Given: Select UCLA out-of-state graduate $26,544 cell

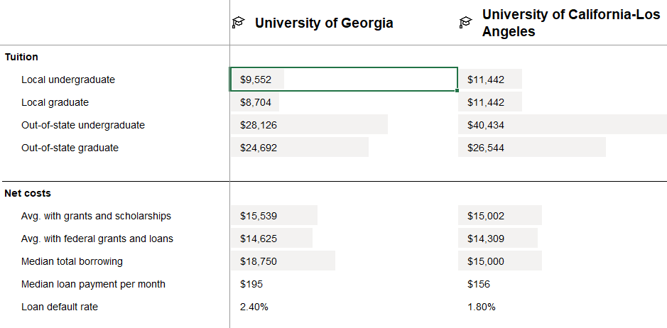Looking at the screenshot, I should (x=486, y=148).
